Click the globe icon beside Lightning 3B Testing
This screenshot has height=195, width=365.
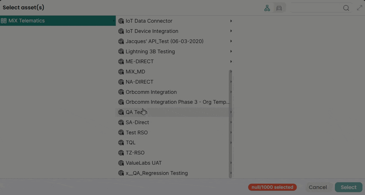(121, 52)
